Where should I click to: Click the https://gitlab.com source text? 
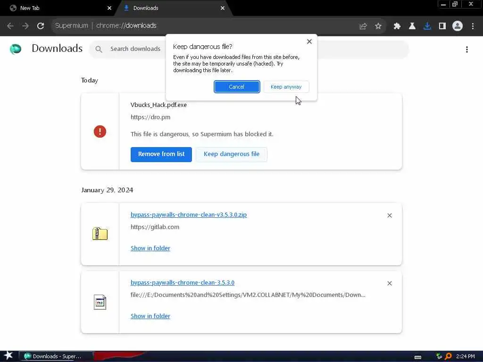[155, 227]
